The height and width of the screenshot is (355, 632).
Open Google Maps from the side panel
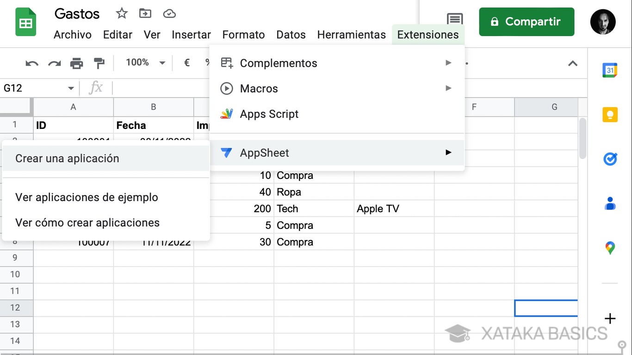(610, 248)
